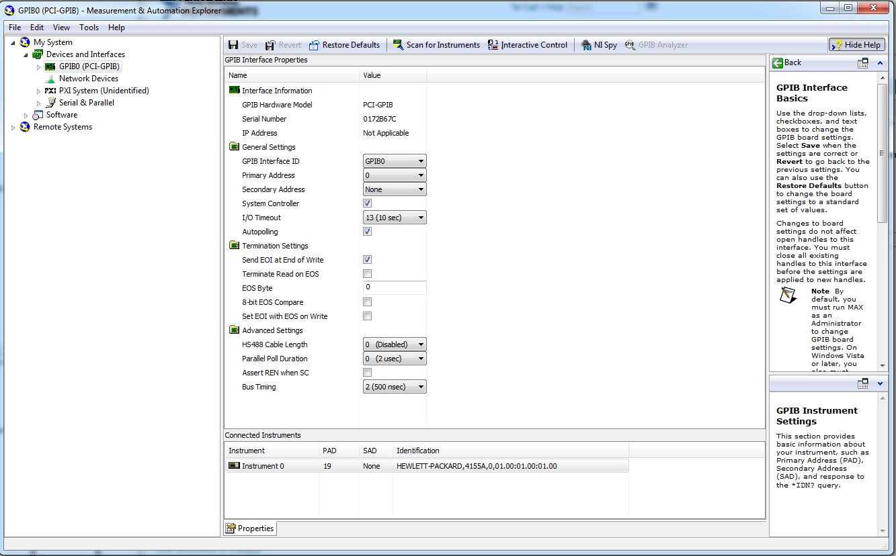This screenshot has width=896, height=556.
Task: Collapse the GPIB Instrument Settings help pane
Action: 881,383
